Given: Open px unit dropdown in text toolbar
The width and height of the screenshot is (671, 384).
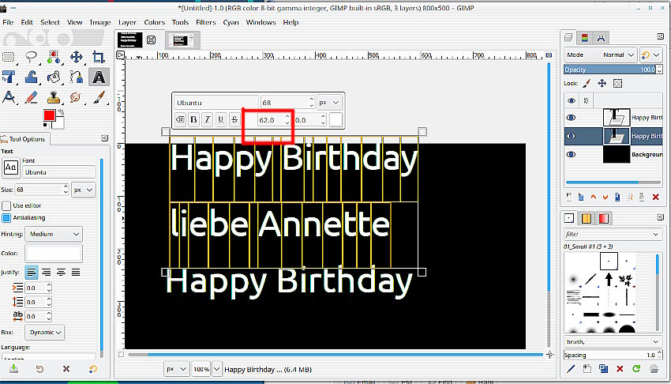Looking at the screenshot, I should pos(329,103).
